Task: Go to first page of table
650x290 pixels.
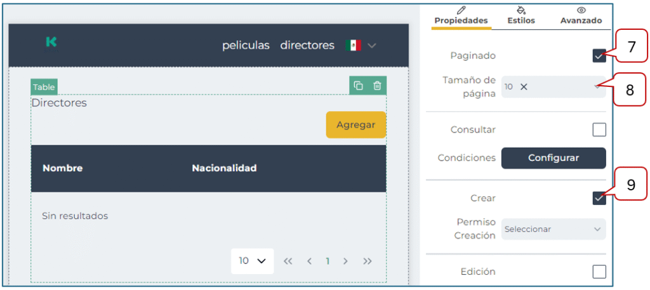Action: pyautogui.click(x=288, y=261)
